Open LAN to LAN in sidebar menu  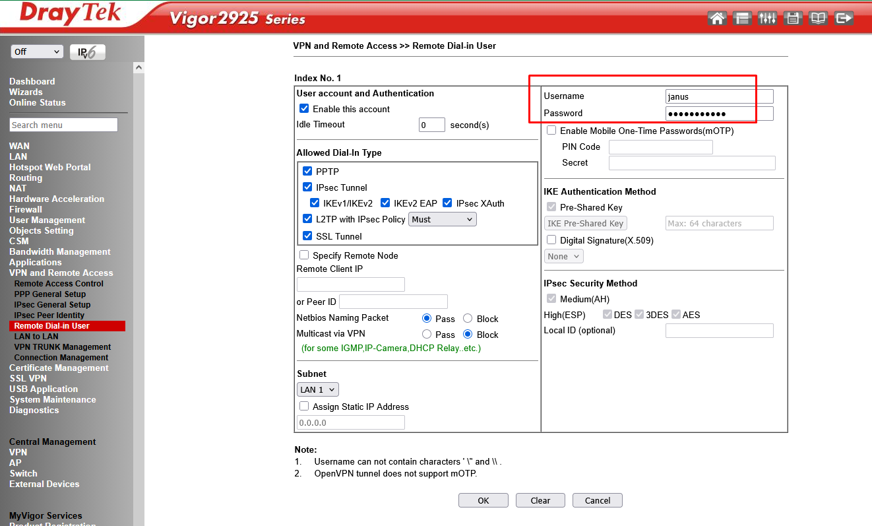36,337
